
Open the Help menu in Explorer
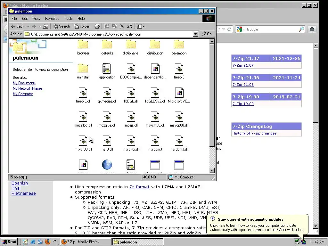click(81, 19)
